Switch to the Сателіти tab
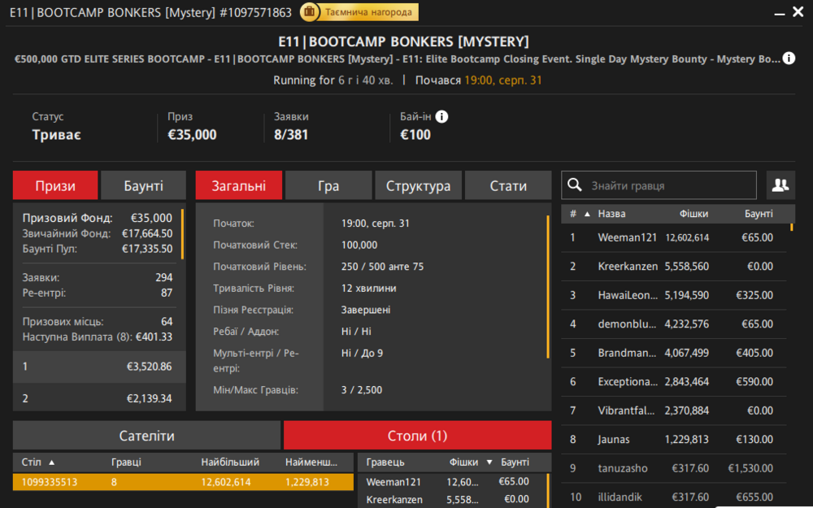This screenshot has width=813, height=508. pyautogui.click(x=146, y=436)
